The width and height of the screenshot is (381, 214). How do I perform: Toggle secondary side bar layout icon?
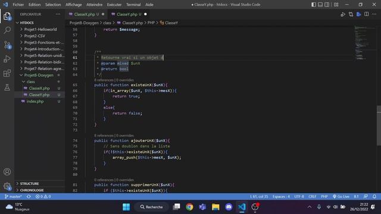[327, 5]
